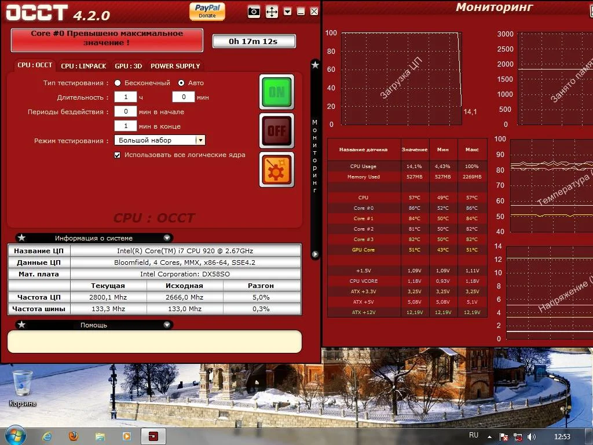Click the Core #0 warning message banner
593x445 pixels.
point(107,40)
